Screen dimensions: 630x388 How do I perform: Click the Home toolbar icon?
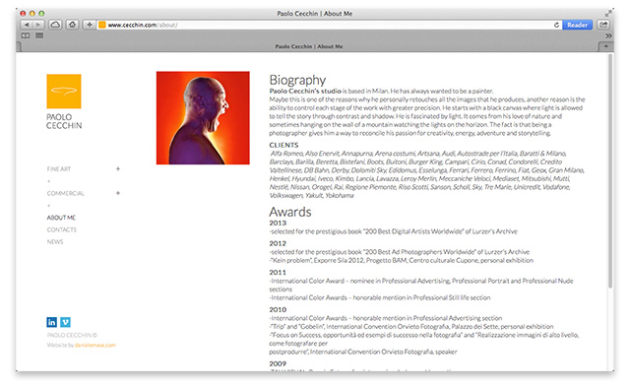coord(72,25)
